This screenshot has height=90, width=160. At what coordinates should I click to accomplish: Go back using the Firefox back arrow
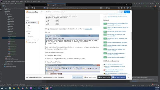pyautogui.click(x=27, y=8)
